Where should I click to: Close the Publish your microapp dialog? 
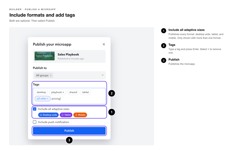pos(104,44)
